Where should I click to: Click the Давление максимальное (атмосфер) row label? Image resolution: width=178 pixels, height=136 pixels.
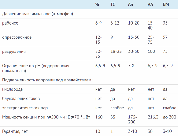click(x=38, y=14)
